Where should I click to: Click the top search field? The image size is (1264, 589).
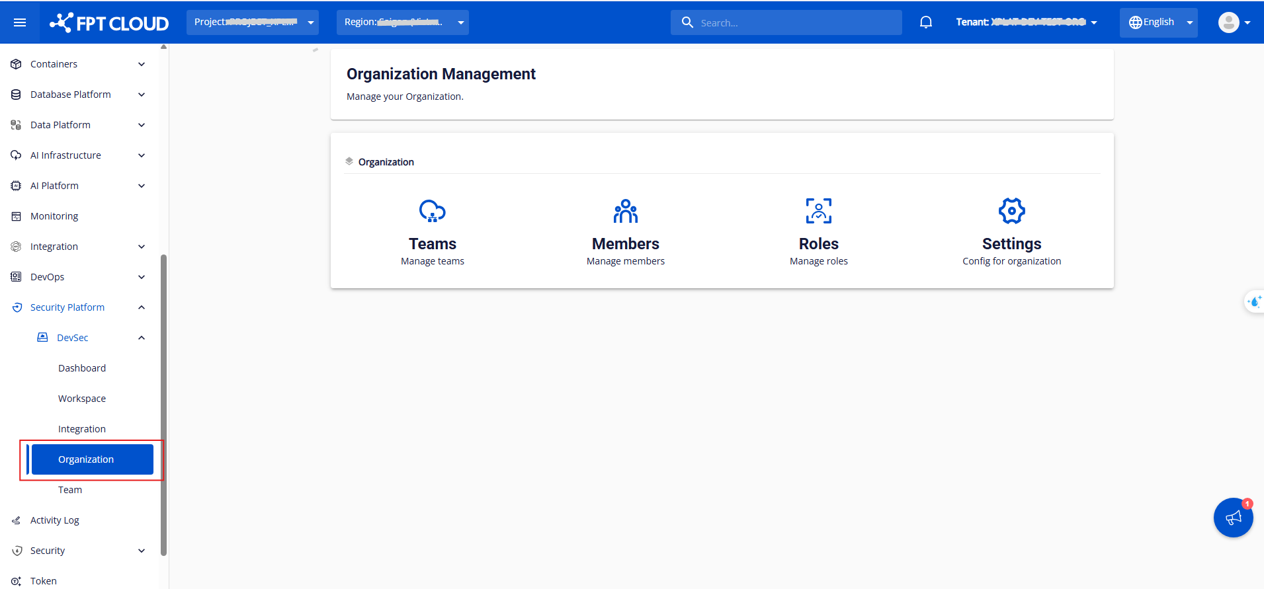tap(794, 22)
